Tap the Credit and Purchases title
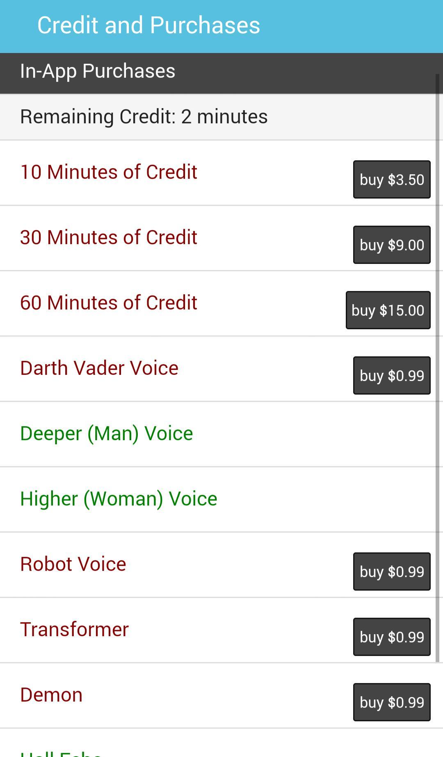Screen dimensions: 443x757 (x=148, y=25)
